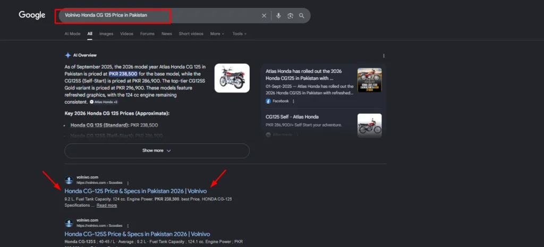Click the Google logo
Viewport: 544px width, 247px height.
(32, 15)
